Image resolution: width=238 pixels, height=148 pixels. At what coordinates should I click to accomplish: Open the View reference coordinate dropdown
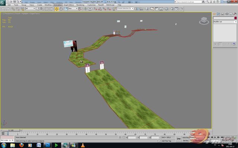pos(72,9)
